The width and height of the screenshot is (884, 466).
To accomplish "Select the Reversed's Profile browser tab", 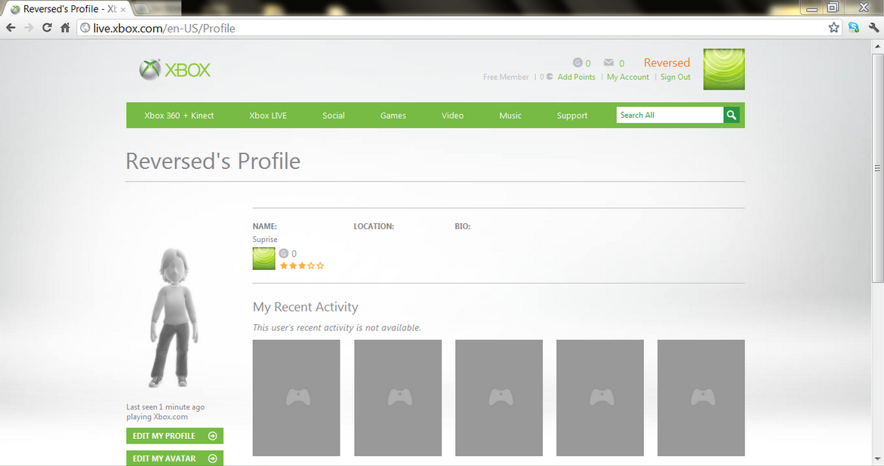I will click(68, 9).
